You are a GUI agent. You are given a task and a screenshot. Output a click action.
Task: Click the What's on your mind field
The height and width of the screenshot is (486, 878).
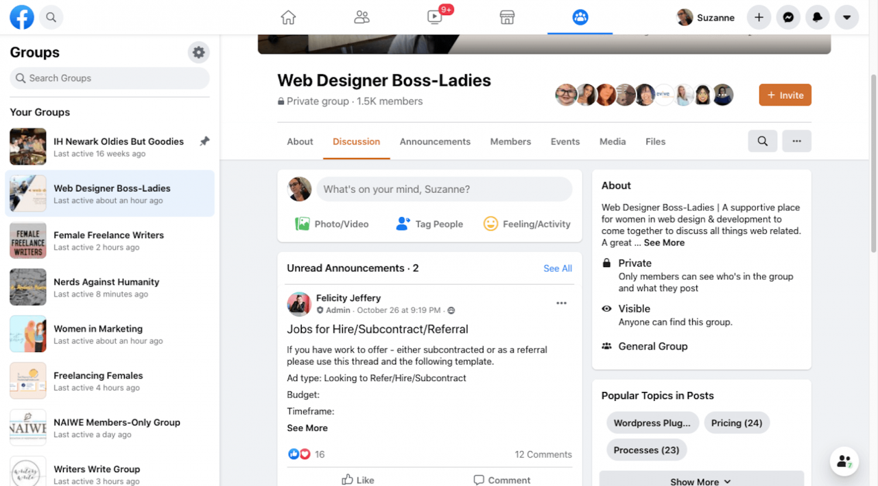[444, 189]
